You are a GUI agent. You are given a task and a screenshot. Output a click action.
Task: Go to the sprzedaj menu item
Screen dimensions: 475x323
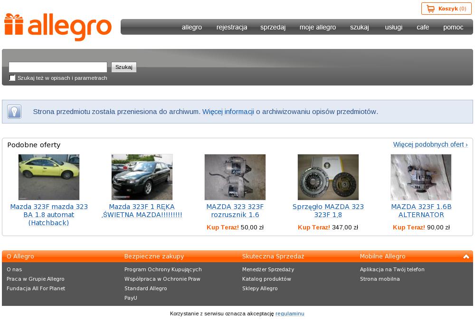click(x=273, y=27)
